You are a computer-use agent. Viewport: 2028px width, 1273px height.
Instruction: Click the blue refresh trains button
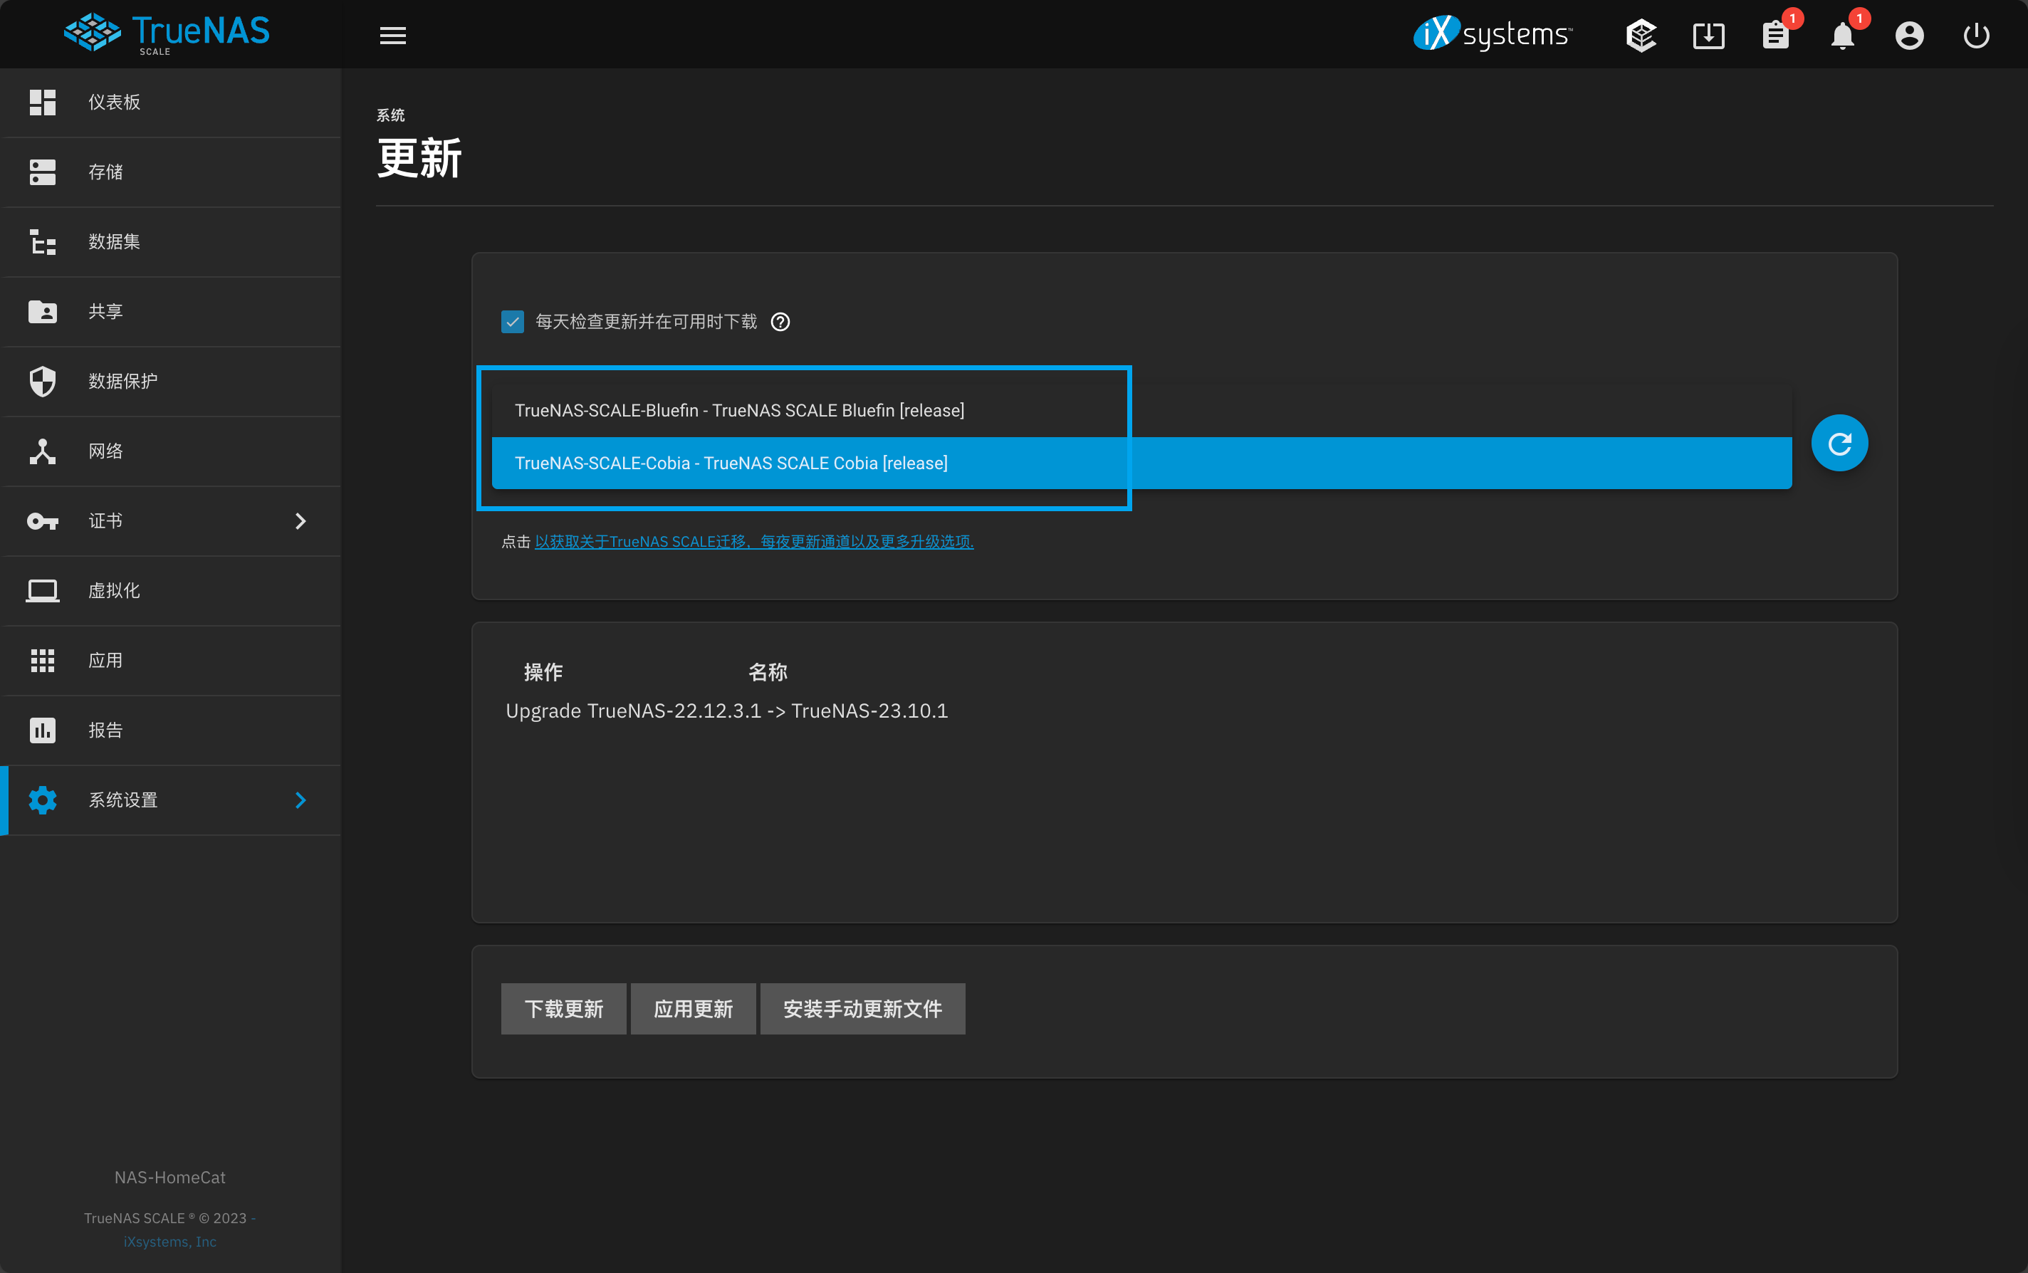point(1839,443)
